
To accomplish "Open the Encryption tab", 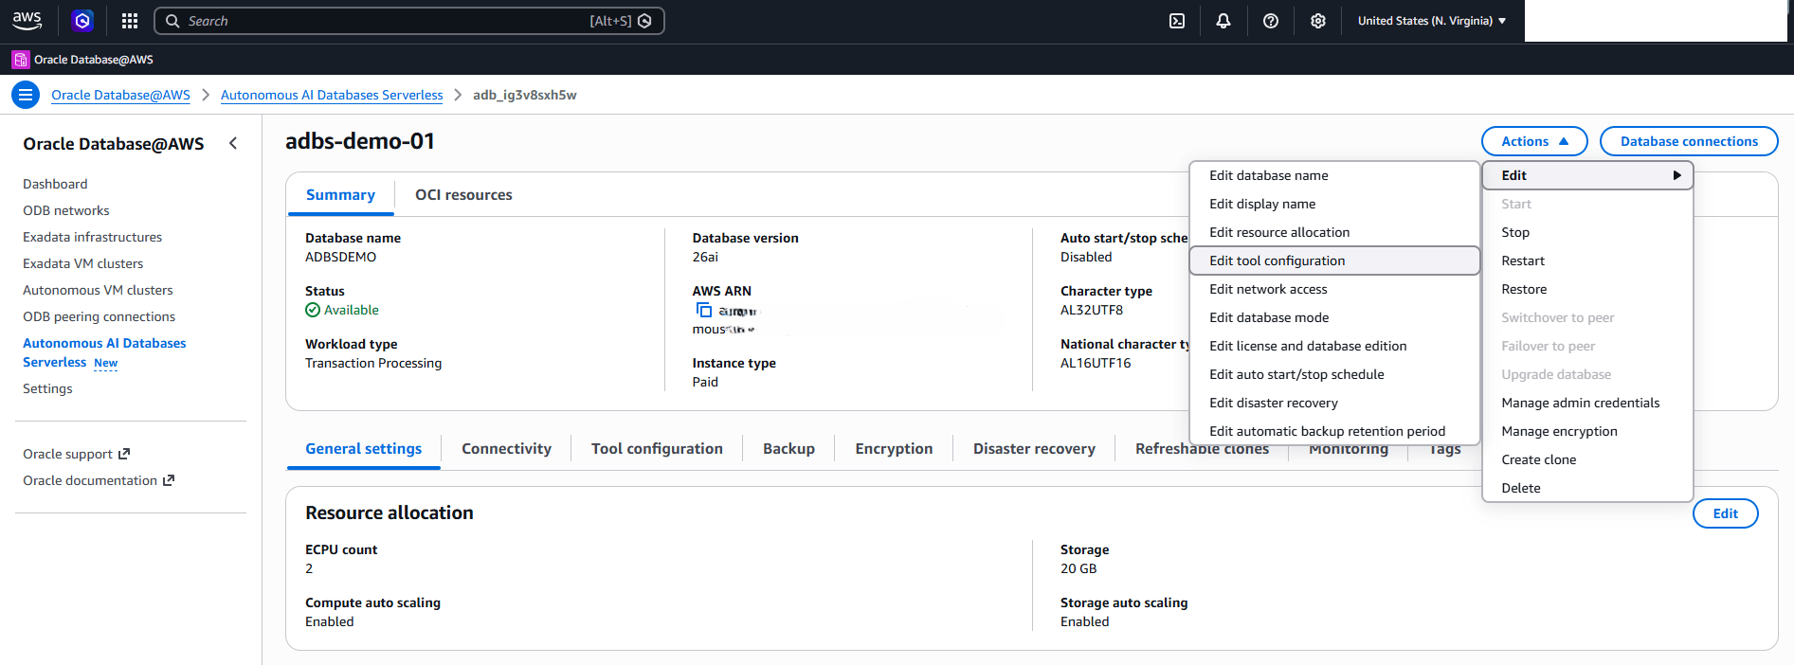I will (894, 449).
